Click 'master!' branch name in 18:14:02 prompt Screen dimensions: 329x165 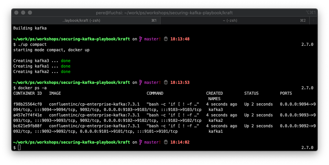[x=152, y=142]
